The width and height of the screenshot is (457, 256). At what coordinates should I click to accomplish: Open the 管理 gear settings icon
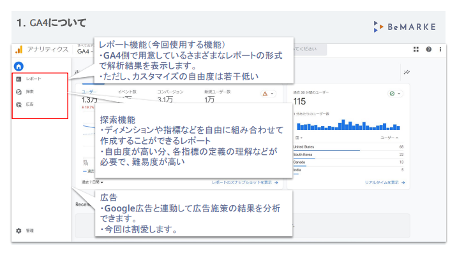(19, 231)
